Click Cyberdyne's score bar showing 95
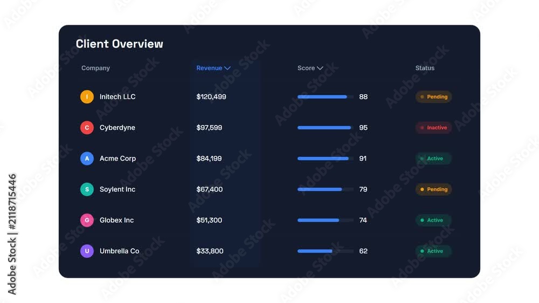The image size is (539, 303). point(325,128)
